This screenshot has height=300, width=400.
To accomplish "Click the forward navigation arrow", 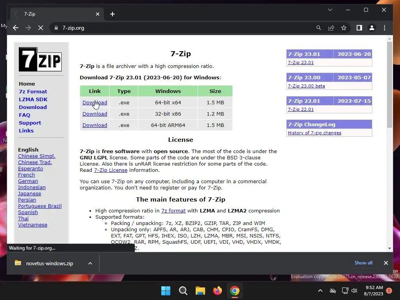I will (x=28, y=28).
